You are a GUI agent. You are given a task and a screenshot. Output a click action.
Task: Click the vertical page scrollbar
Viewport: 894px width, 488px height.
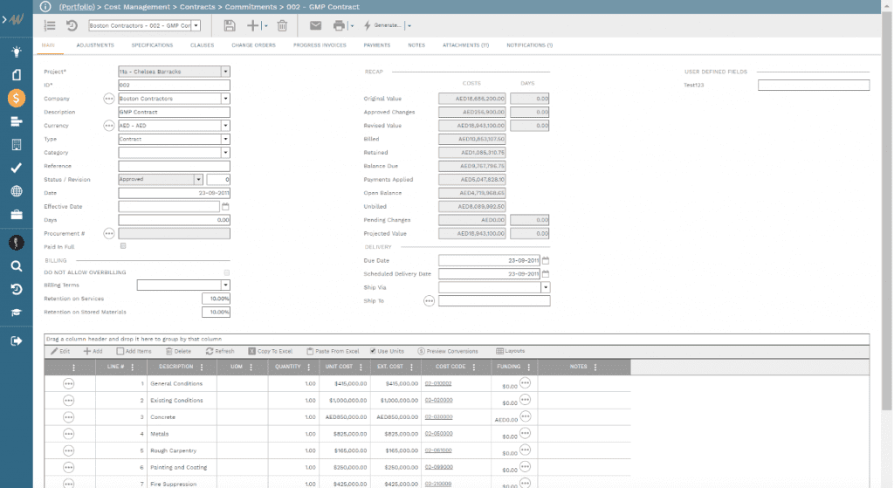[887, 211]
